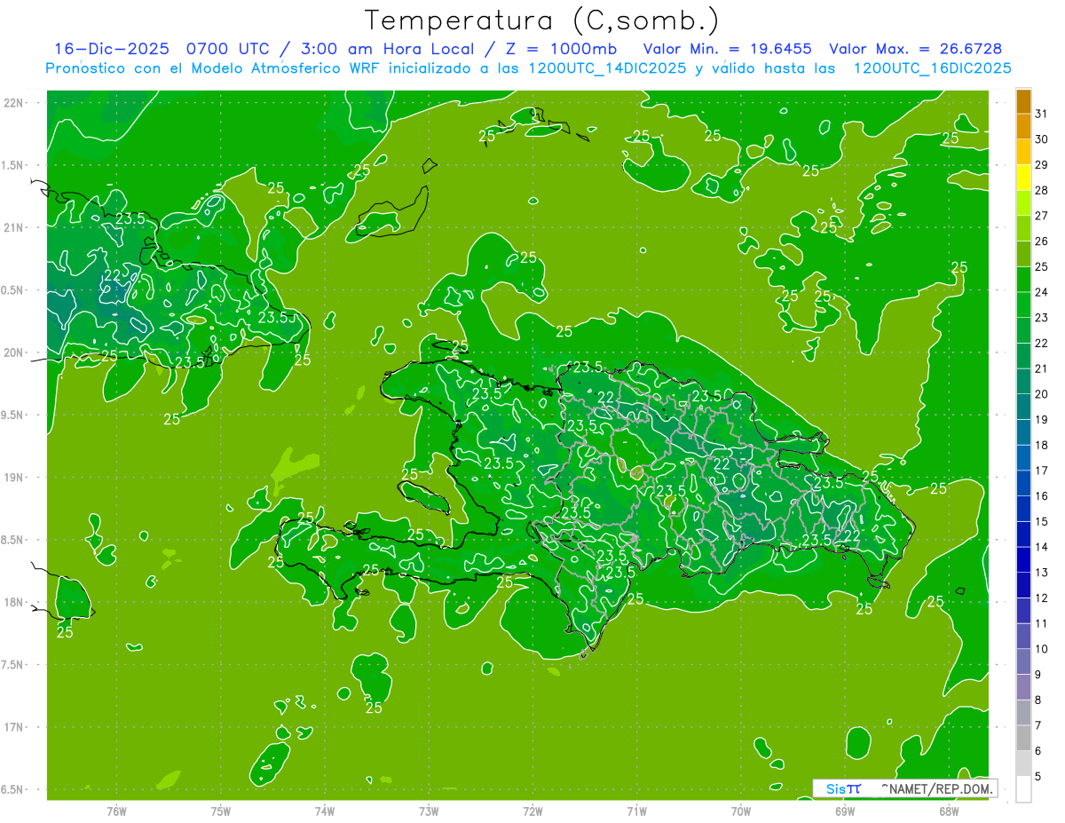Image resolution: width=1065 pixels, height=823 pixels.
Task: Click "Valor Min. = 19.6455" in the header
Action: tap(727, 49)
